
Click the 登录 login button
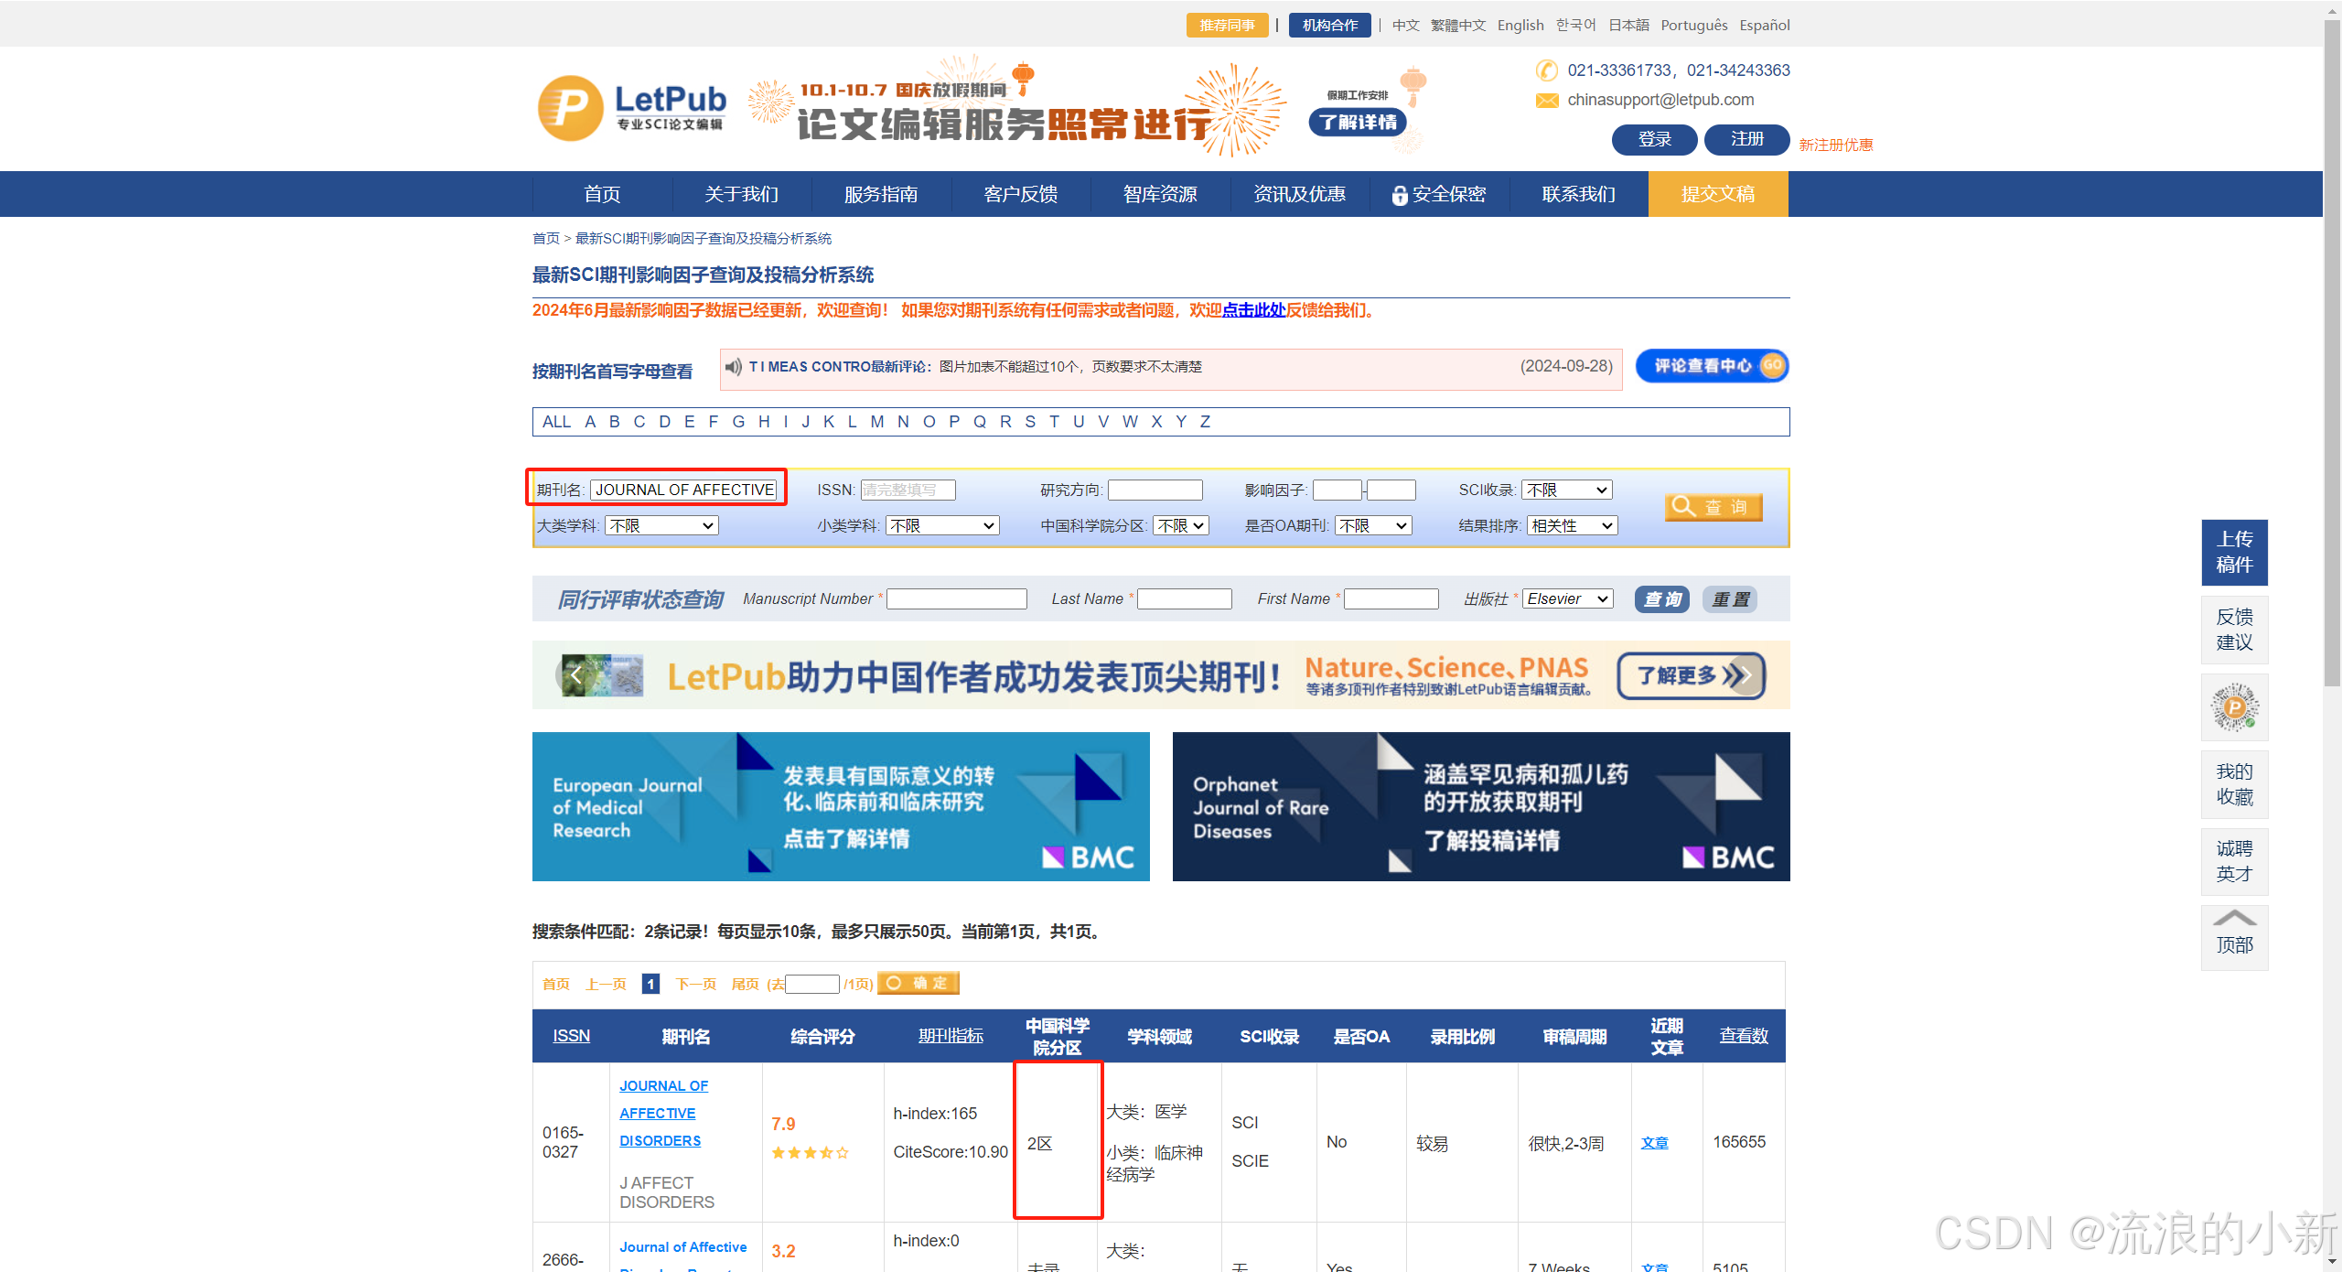click(1653, 140)
